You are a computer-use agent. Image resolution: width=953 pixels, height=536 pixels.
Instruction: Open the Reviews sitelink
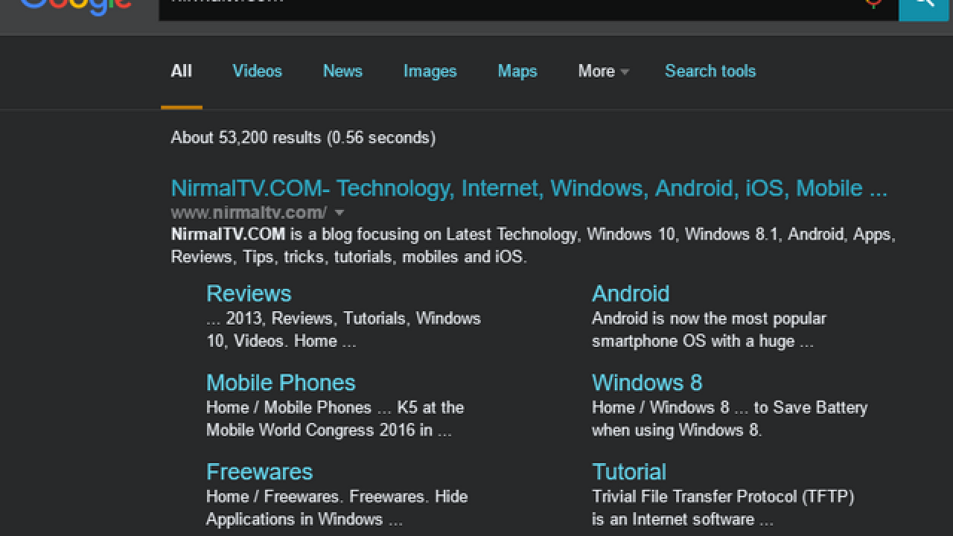point(249,293)
